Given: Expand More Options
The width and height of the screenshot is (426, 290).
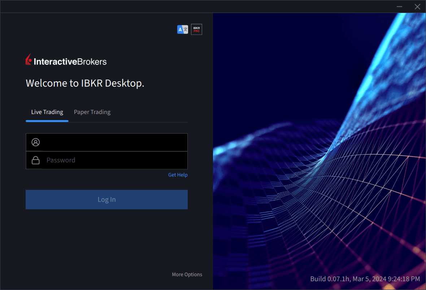Looking at the screenshot, I should [187, 275].
